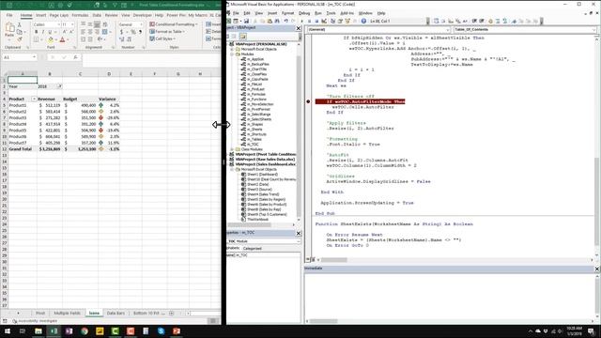Click the Format Painter brush icon
Image resolution: width=601 pixels, height=338 pixels.
click(x=19, y=39)
